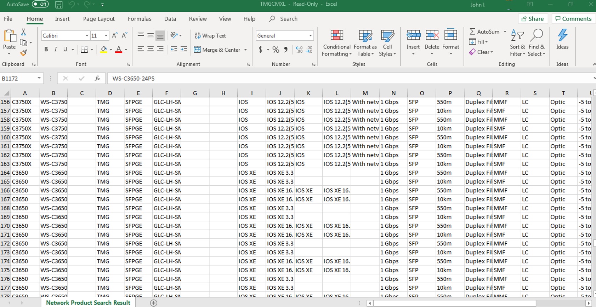Click the formula bar showing WS-C3650-24PS
This screenshot has height=307, width=596.
(x=351, y=79)
